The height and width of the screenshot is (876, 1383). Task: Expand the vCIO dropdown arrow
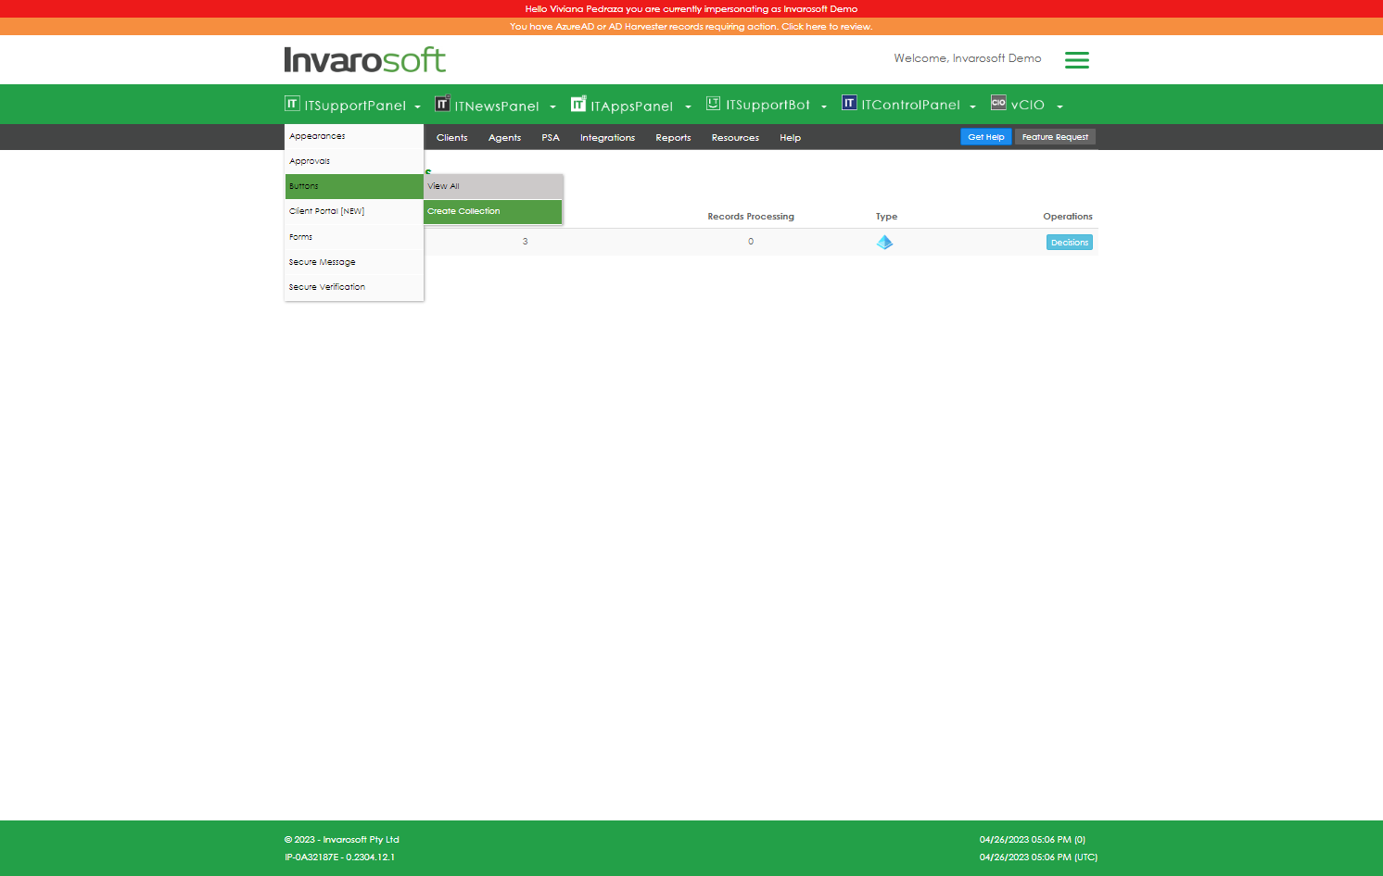point(1059,106)
